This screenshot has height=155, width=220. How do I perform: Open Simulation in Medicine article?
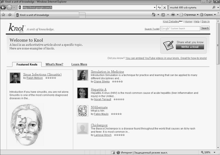point(107,72)
